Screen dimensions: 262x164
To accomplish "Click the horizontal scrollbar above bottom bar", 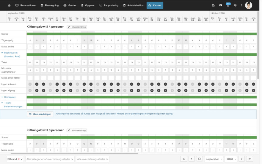I will pyautogui.click(x=74, y=153).
